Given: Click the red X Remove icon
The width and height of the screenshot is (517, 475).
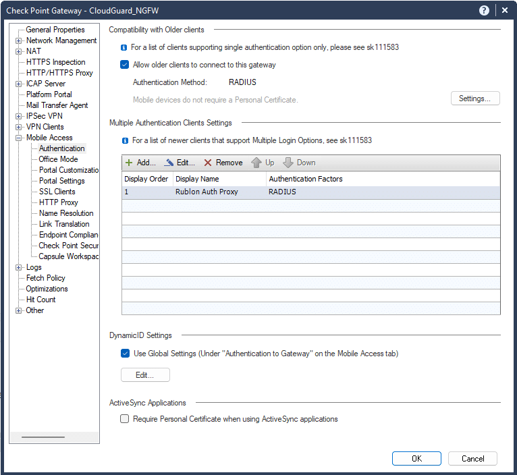Looking at the screenshot, I should (208, 163).
